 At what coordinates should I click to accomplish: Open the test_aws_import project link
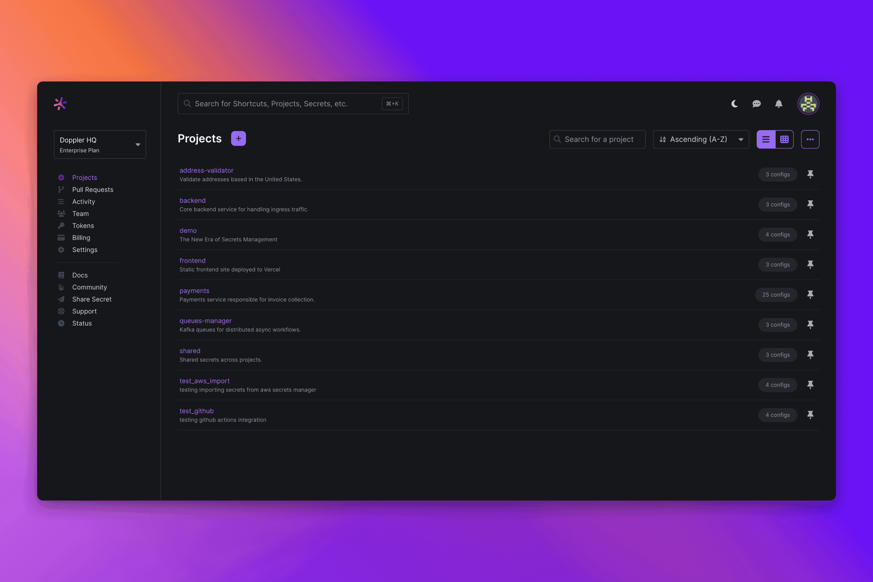coord(204,381)
